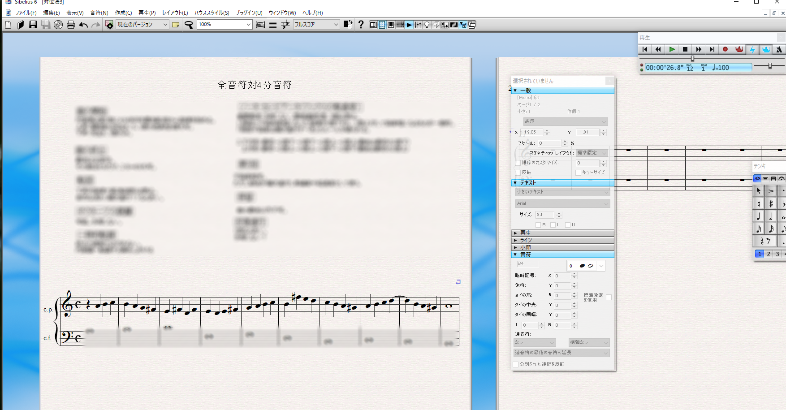Select voice 3 on the keypad
786x410 pixels.
click(x=777, y=254)
